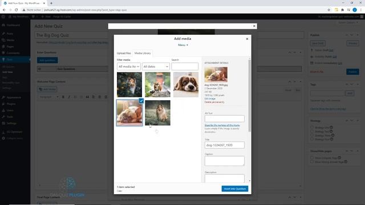This screenshot has height=205, width=365.
Task: Open the browser extensions puzzle icon
Action: click(342, 10)
